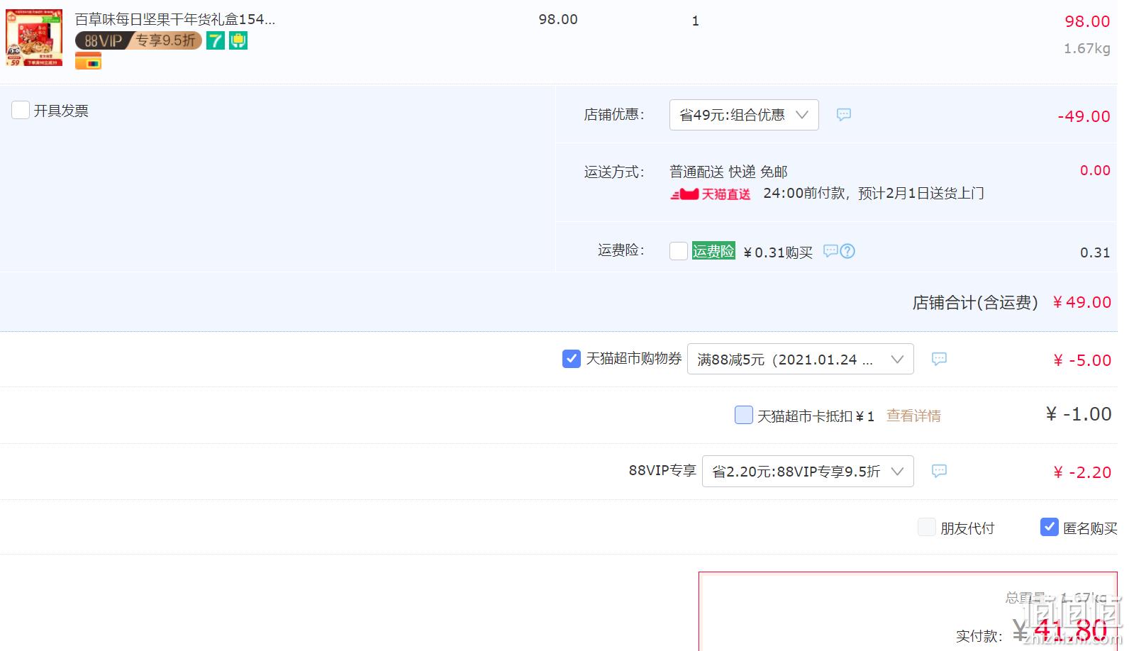Open the 百草味每日坚果 product title link
This screenshot has width=1129, height=651.
[x=175, y=19]
